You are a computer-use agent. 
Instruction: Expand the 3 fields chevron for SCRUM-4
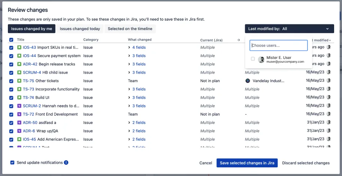129,72
